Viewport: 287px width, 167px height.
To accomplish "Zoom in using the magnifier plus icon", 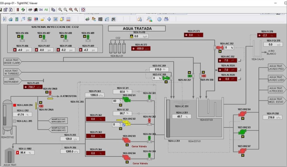I will 60,10.
